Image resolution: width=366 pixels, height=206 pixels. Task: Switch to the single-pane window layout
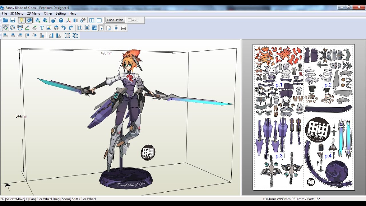[x=99, y=20]
